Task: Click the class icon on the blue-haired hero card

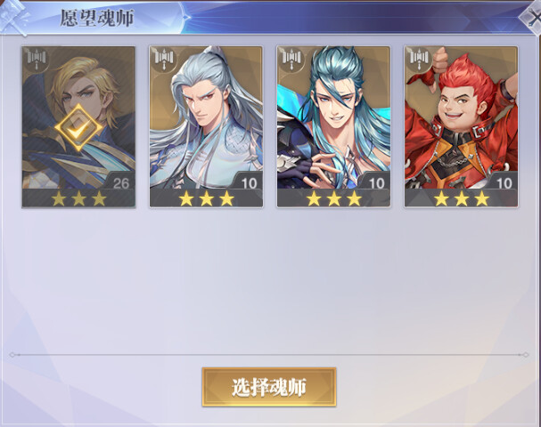Action: point(291,60)
